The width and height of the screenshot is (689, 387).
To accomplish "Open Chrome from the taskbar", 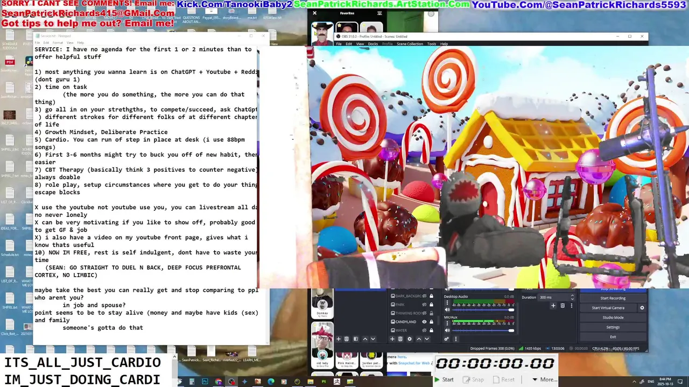I will tap(219, 382).
